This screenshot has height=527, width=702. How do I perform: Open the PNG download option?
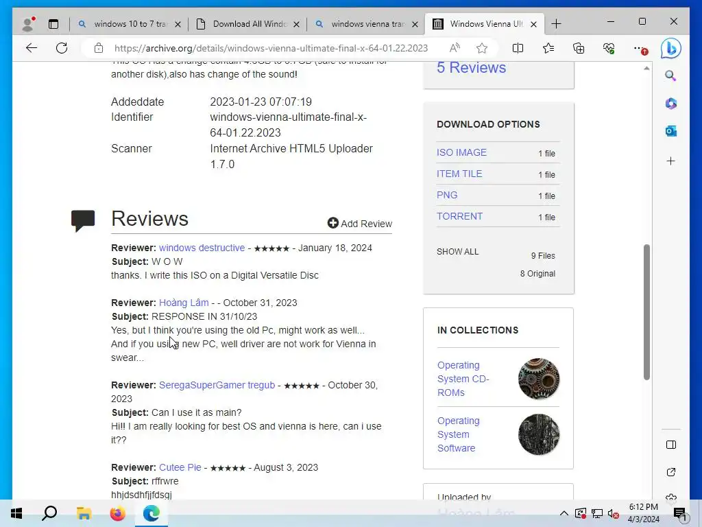[x=447, y=195]
